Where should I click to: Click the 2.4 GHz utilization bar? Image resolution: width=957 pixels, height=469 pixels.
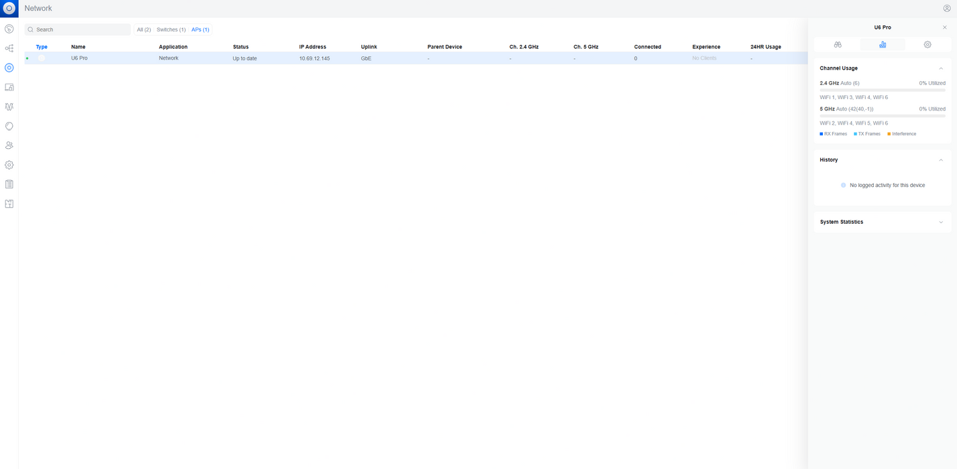(883, 90)
